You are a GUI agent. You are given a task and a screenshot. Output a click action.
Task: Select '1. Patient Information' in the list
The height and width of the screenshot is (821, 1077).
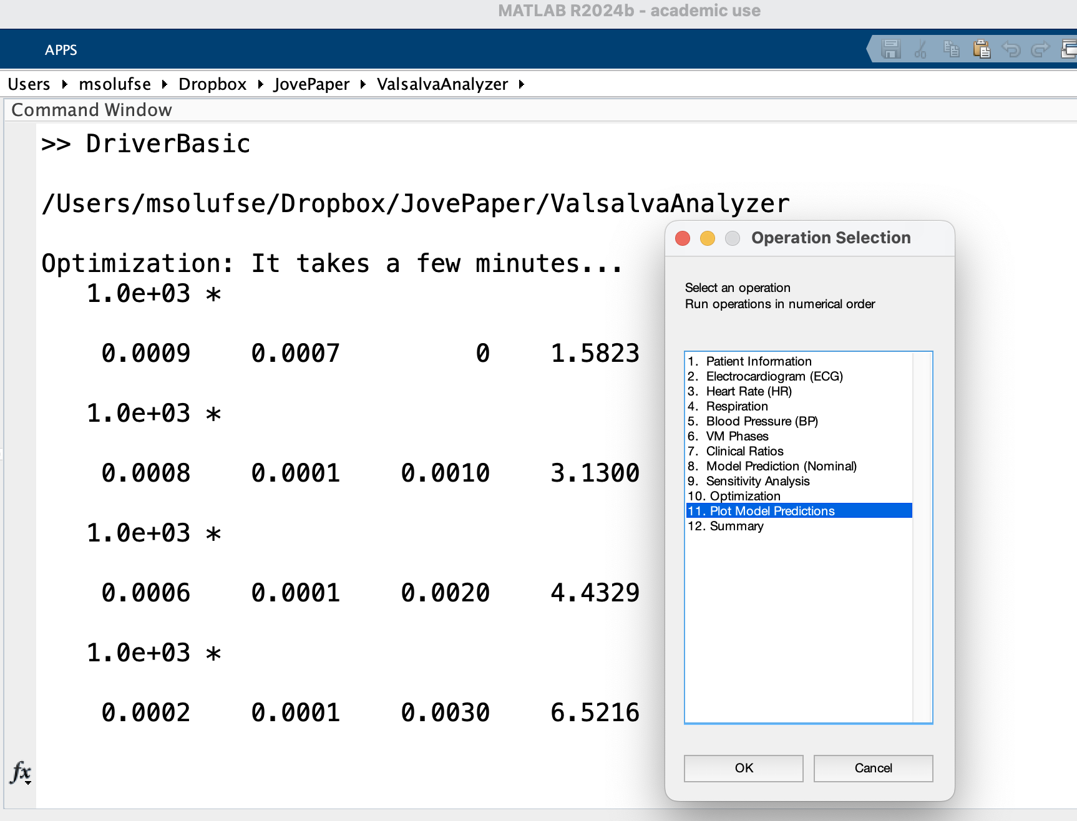click(799, 361)
